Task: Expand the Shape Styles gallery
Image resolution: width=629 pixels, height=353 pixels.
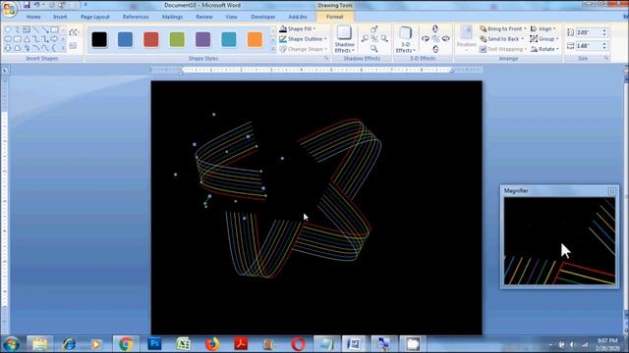Action: click(273, 49)
